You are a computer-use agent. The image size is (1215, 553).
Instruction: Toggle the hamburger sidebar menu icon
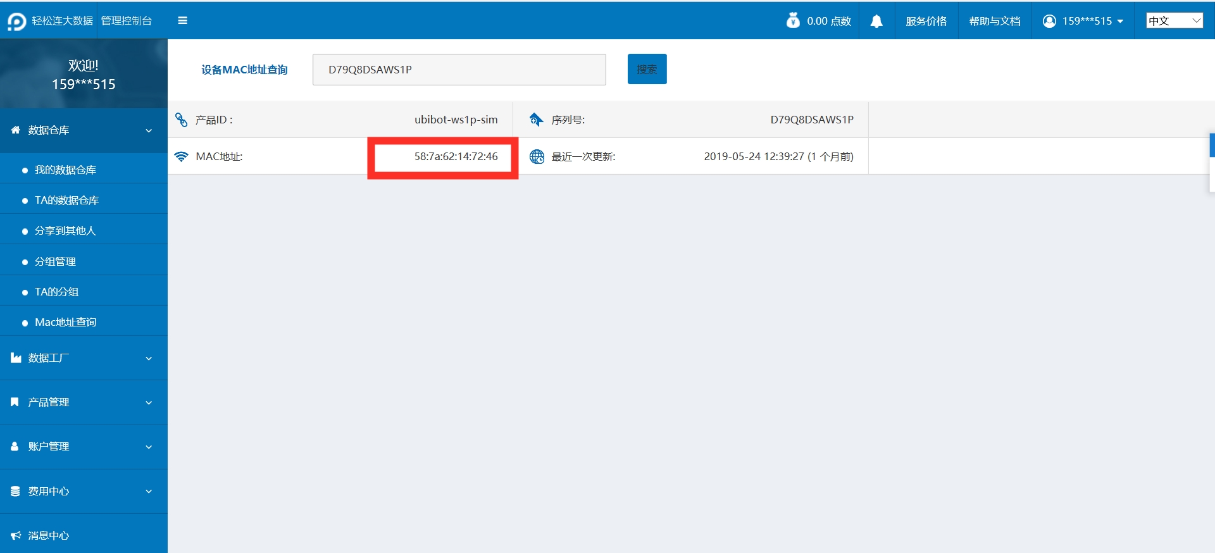[182, 21]
